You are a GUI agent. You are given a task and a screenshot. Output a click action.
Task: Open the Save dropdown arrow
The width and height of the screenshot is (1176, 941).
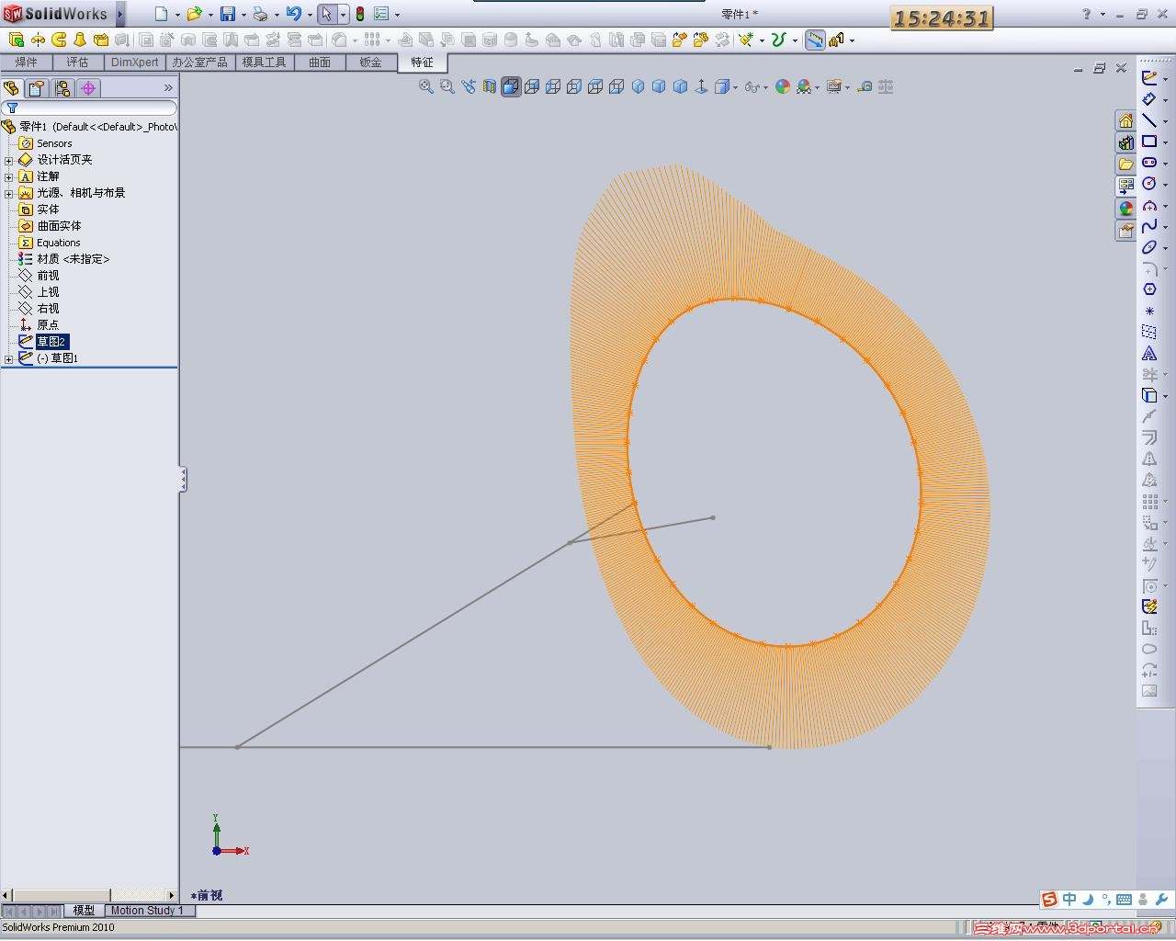point(243,15)
